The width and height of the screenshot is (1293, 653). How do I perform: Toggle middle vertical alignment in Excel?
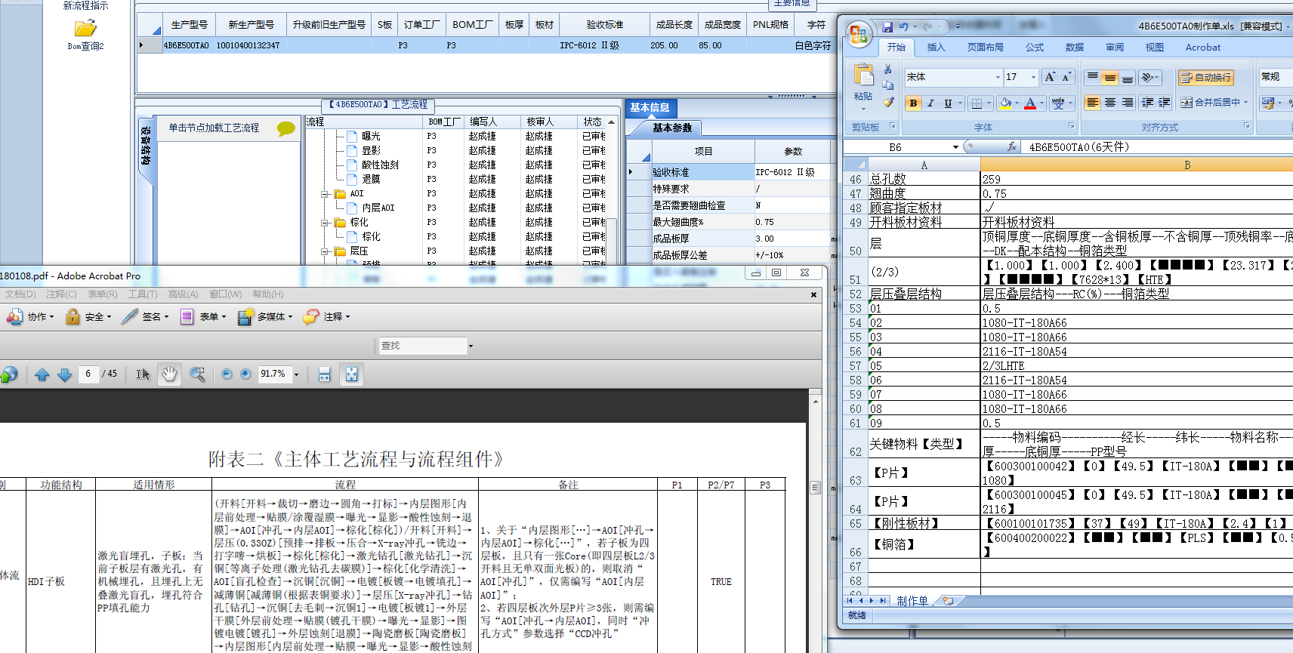tap(1109, 77)
